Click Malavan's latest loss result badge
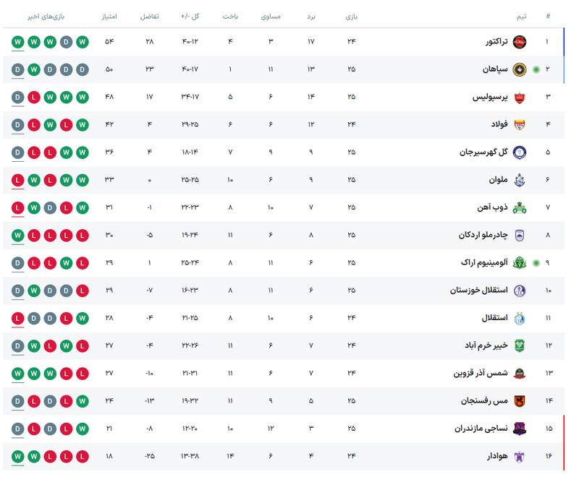The image size is (579, 490). click(x=17, y=180)
